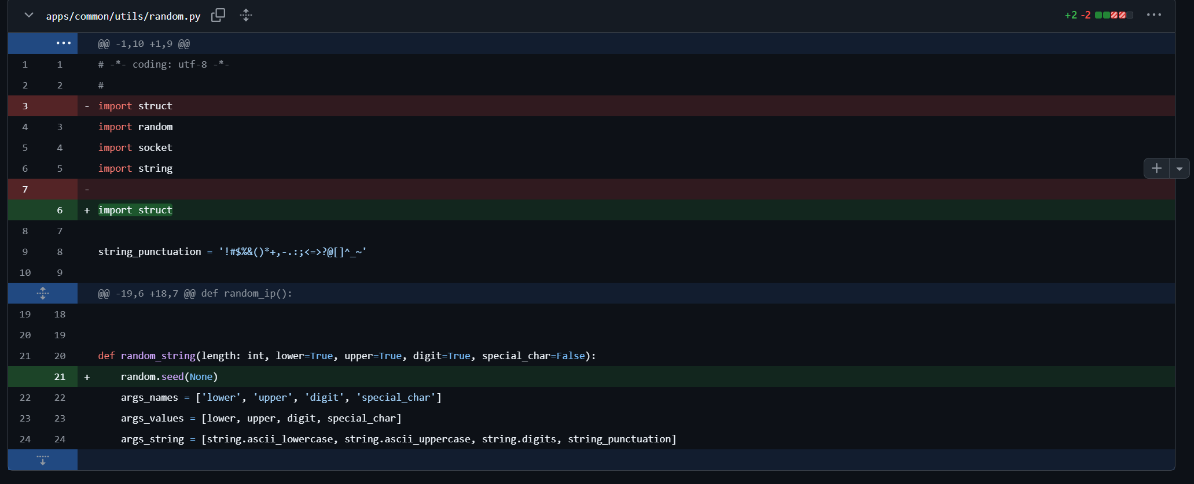The width and height of the screenshot is (1194, 484).
Task: Click added line number 6 for import struct
Action: pos(60,210)
